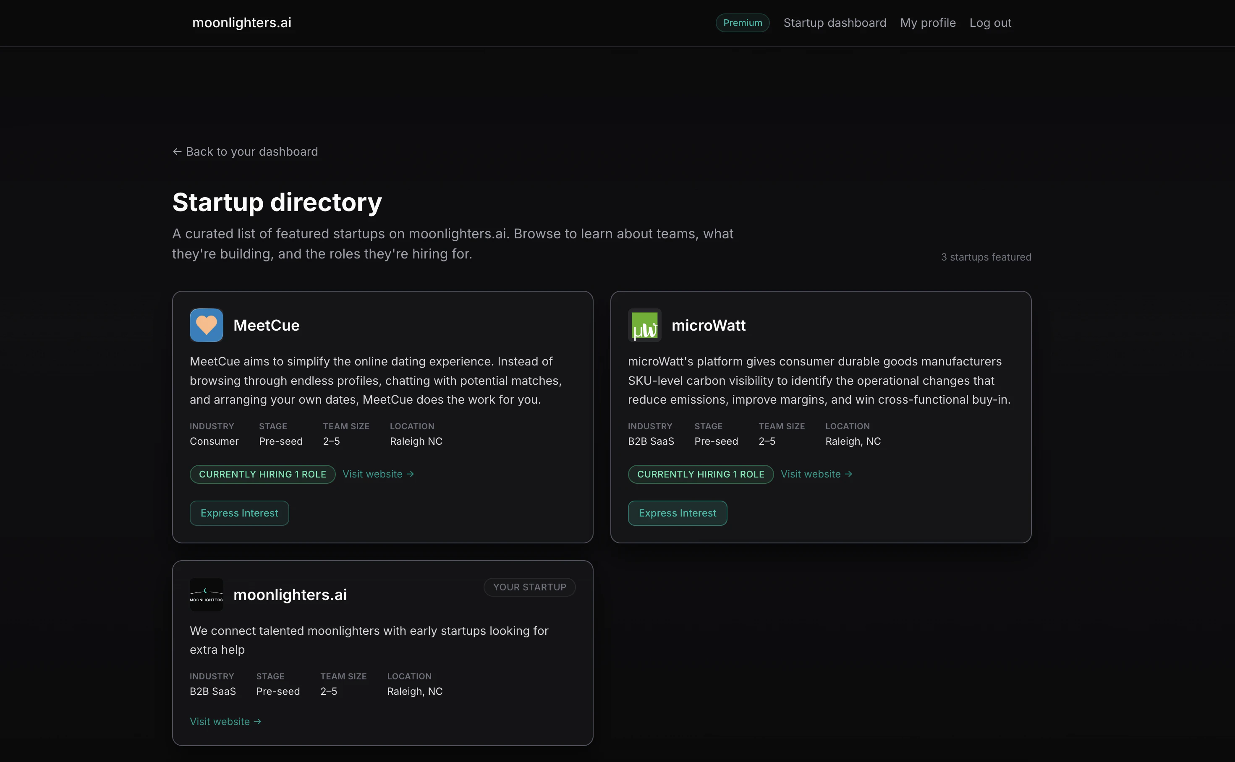The image size is (1235, 762).
Task: Click the Your Startup badge
Action: point(529,587)
